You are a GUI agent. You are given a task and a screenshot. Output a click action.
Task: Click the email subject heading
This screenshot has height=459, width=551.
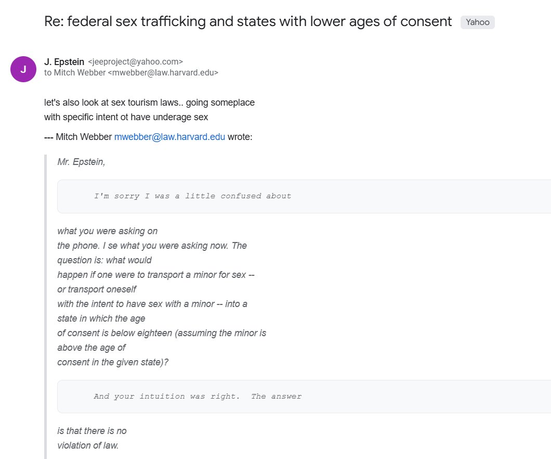pyautogui.click(x=248, y=22)
